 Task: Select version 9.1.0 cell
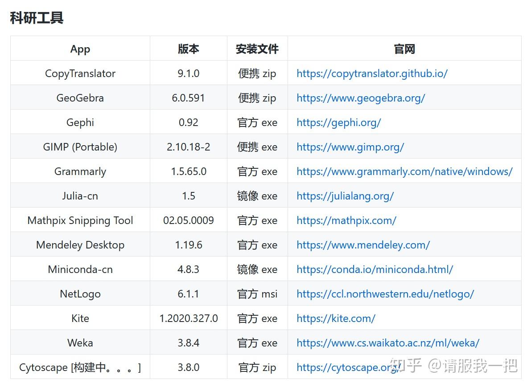pos(189,73)
